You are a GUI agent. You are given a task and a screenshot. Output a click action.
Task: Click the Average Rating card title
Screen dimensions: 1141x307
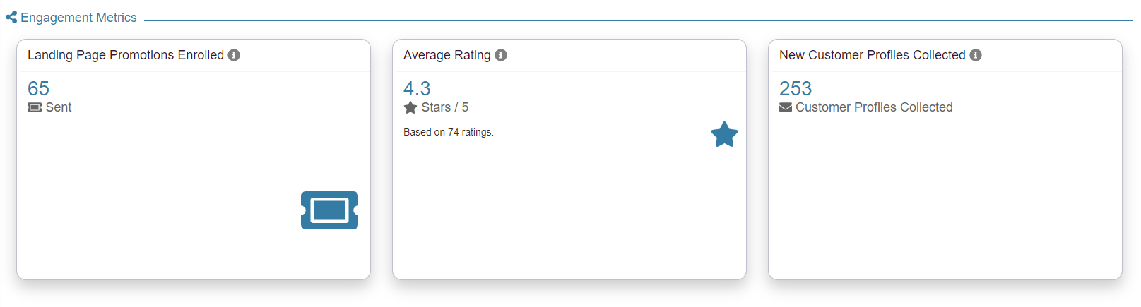coord(447,55)
